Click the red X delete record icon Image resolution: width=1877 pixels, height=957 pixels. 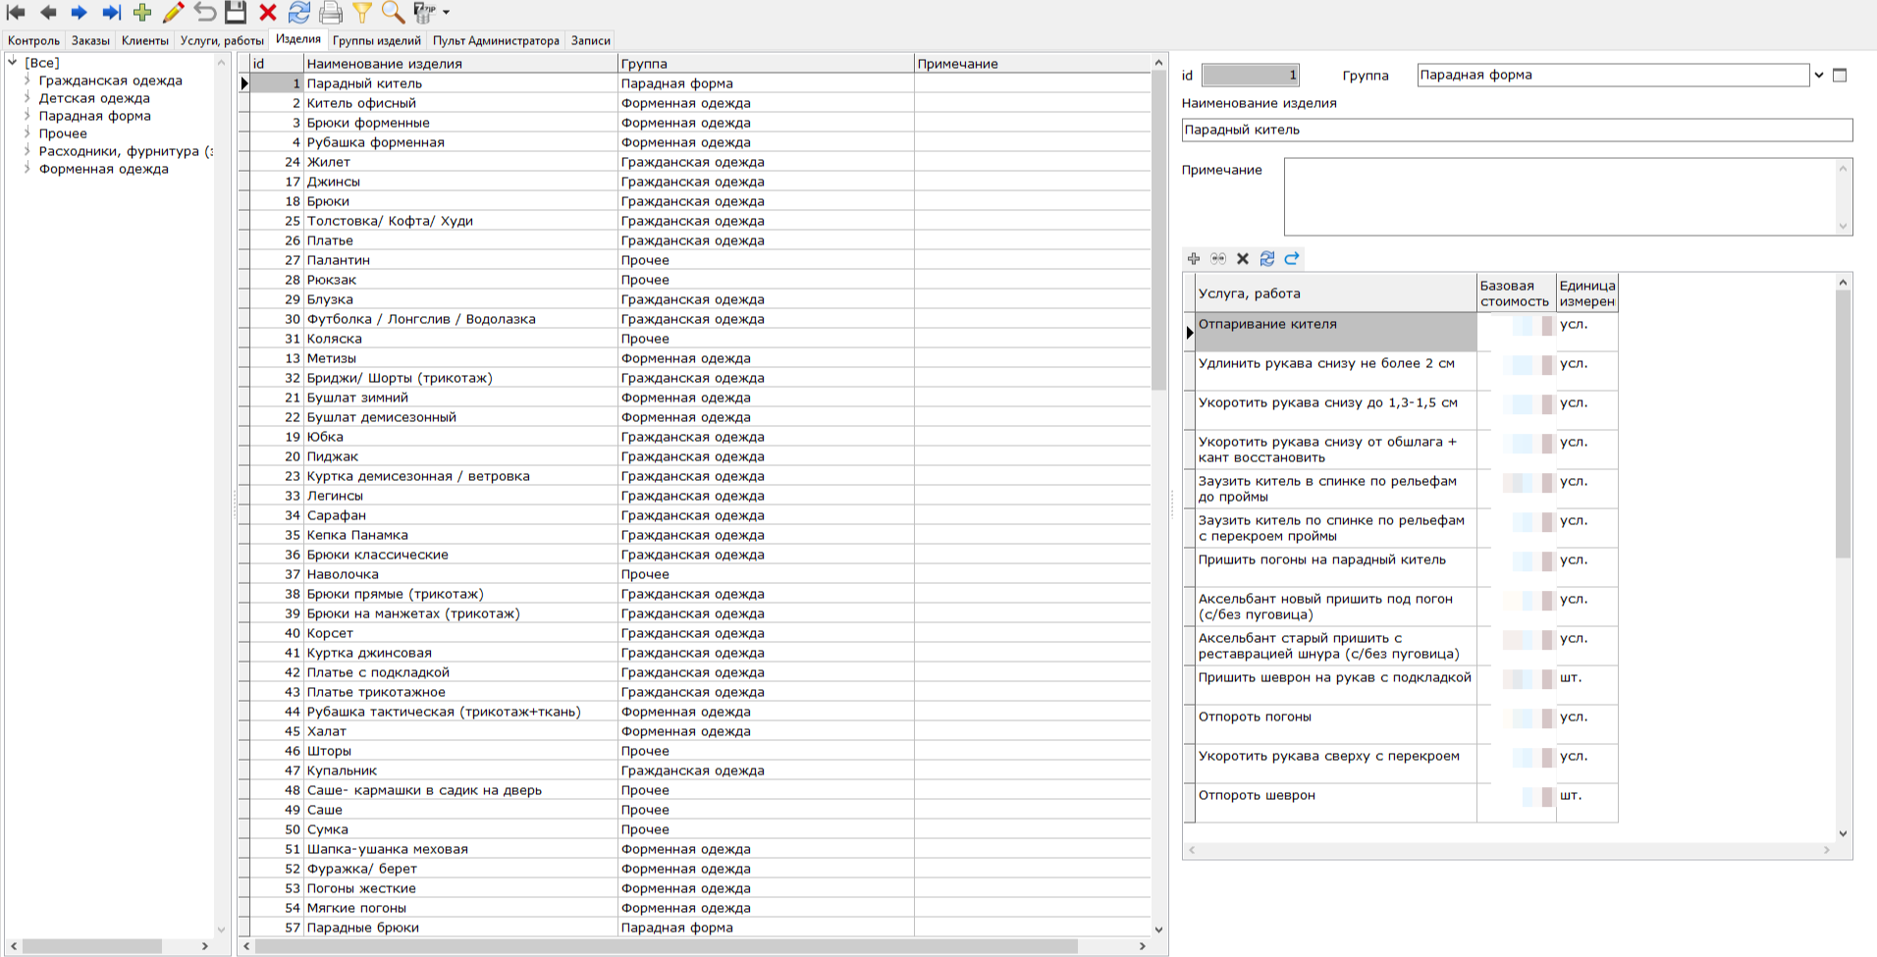(267, 13)
